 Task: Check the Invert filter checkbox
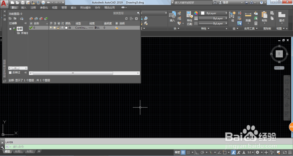tap(10, 72)
